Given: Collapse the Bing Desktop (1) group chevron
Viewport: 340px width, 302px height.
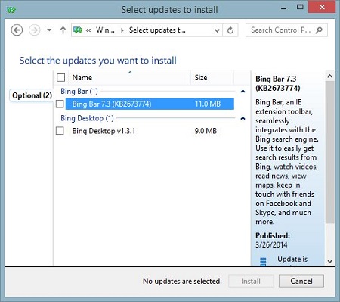Looking at the screenshot, I should (243, 118).
